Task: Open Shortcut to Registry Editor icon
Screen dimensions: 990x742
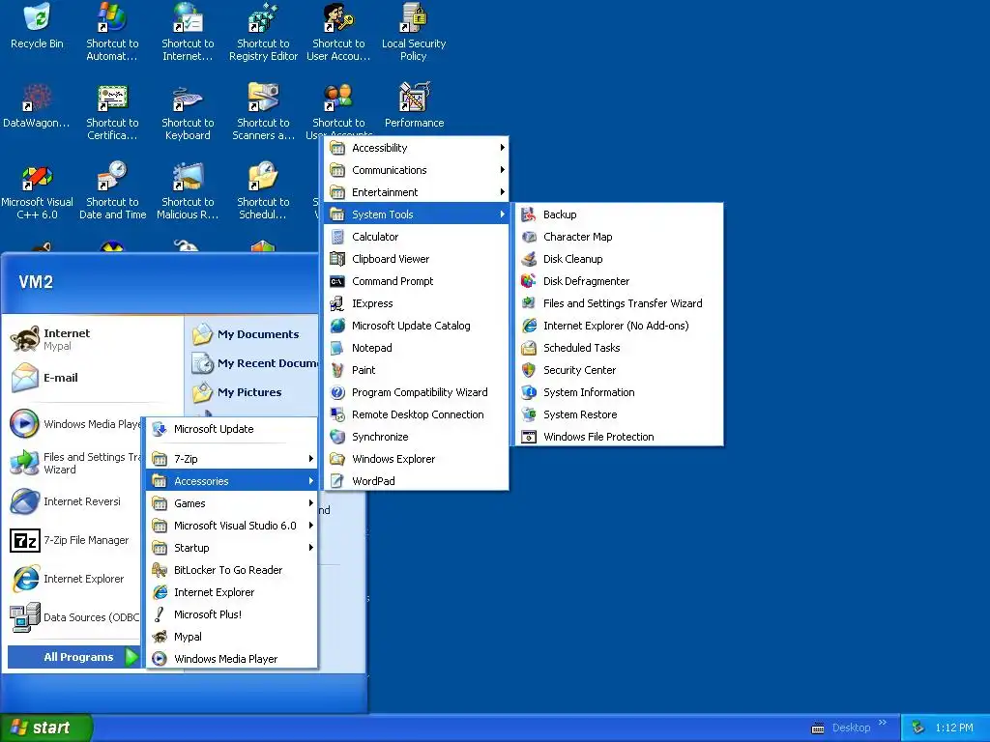Action: pos(263,32)
